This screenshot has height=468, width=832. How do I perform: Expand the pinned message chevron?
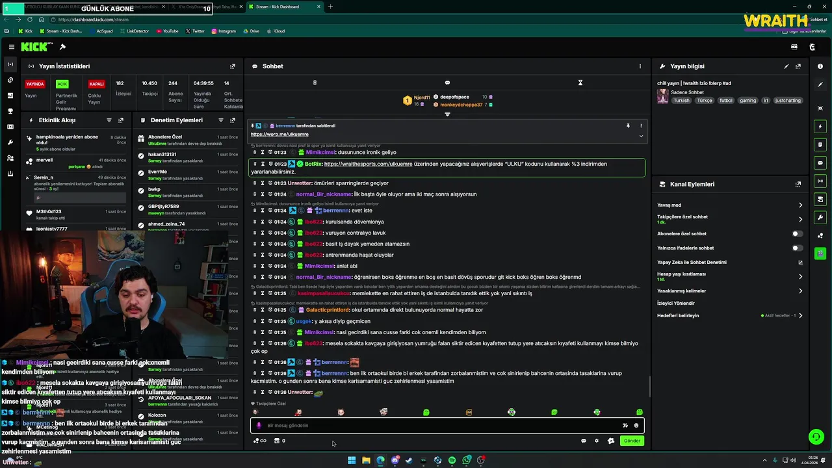tap(641, 136)
